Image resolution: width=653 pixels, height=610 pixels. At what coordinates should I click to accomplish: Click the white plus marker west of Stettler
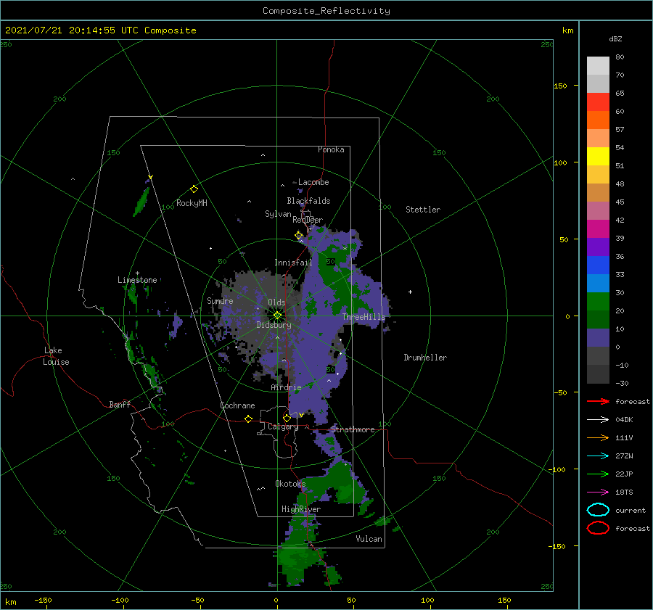pos(410,292)
